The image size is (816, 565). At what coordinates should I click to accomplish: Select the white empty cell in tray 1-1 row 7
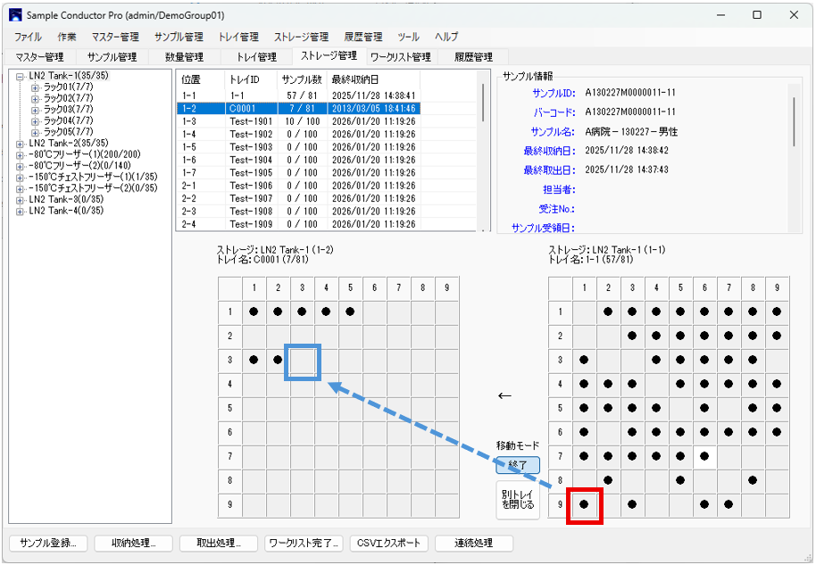pos(705,456)
